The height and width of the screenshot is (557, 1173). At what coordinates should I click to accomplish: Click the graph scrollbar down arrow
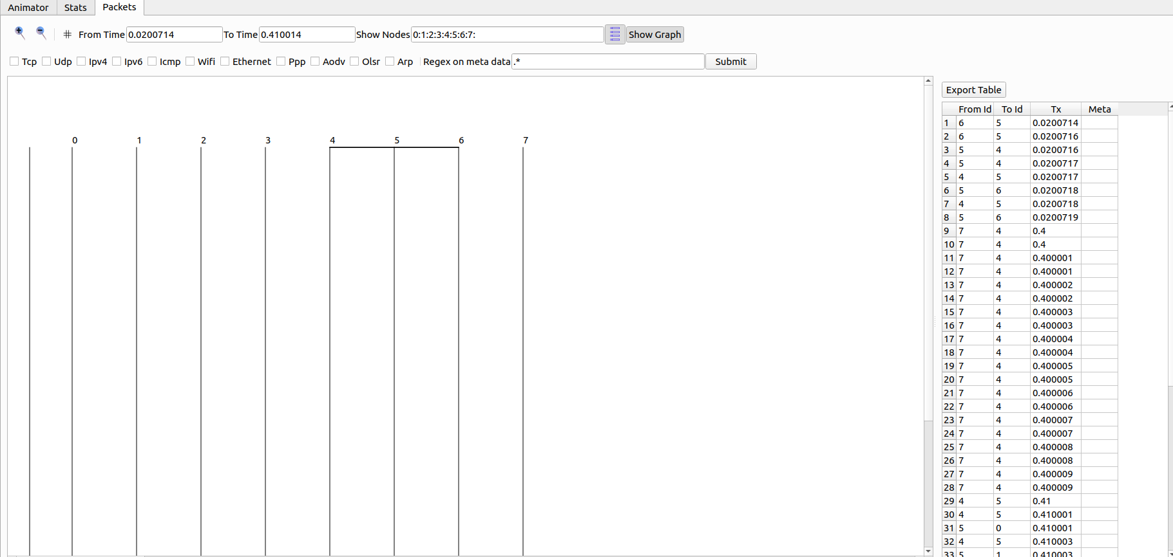(x=928, y=551)
